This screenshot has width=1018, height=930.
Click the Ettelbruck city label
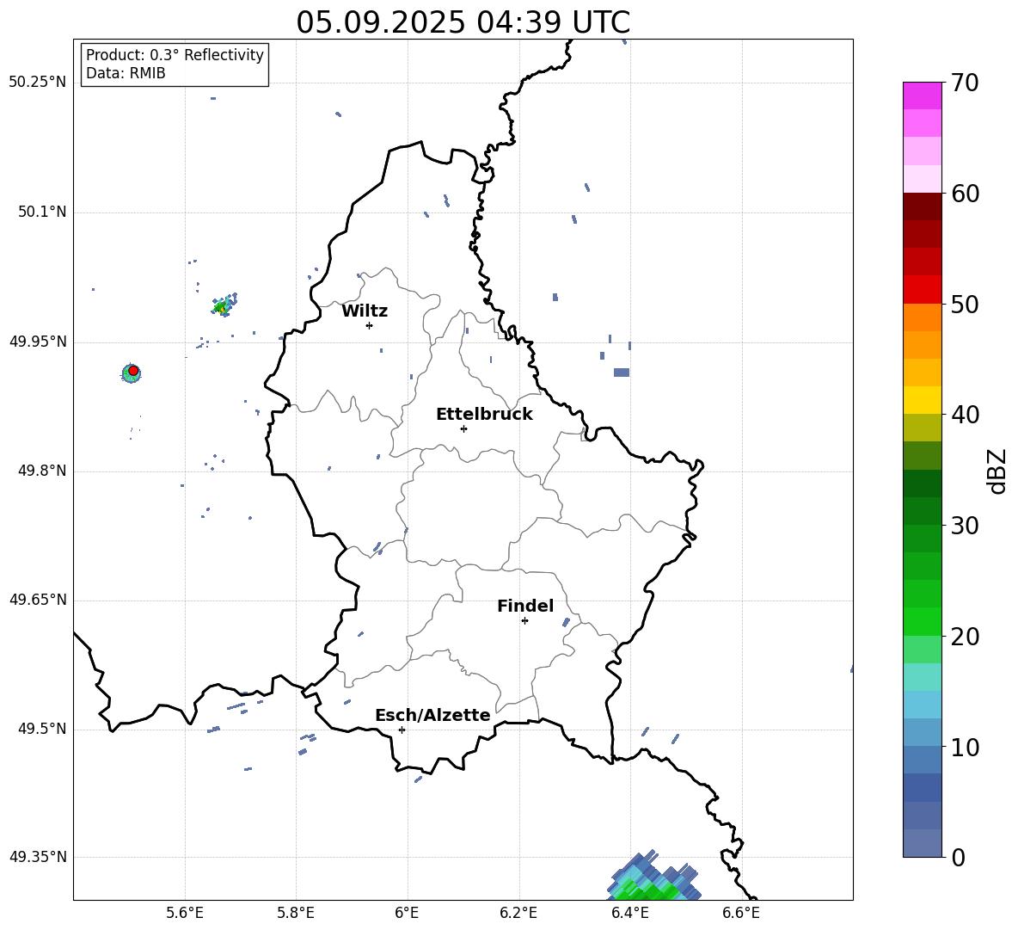[x=484, y=415]
